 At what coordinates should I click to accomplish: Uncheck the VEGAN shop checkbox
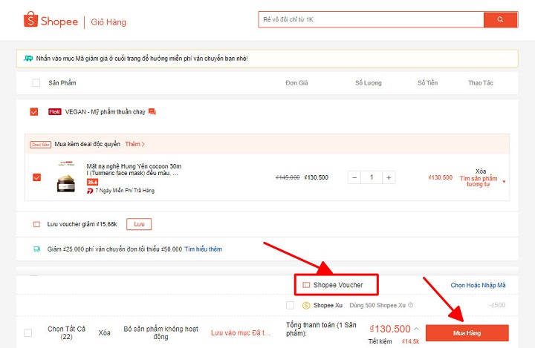tap(34, 112)
